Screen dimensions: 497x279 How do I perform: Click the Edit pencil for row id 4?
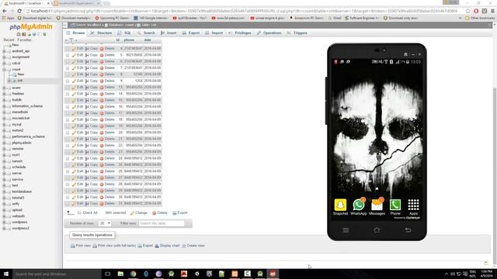(74, 48)
